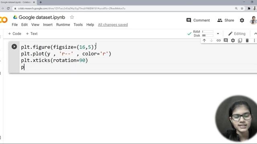
Task: Open the Editing mode dropdown
Action: [x=237, y=34]
